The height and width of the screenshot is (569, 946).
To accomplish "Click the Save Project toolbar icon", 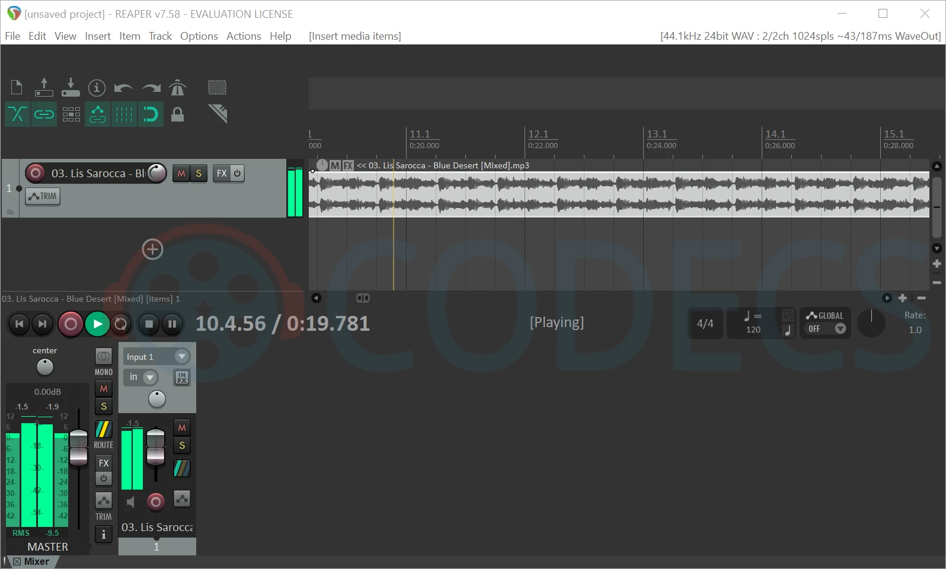I will pyautogui.click(x=71, y=88).
